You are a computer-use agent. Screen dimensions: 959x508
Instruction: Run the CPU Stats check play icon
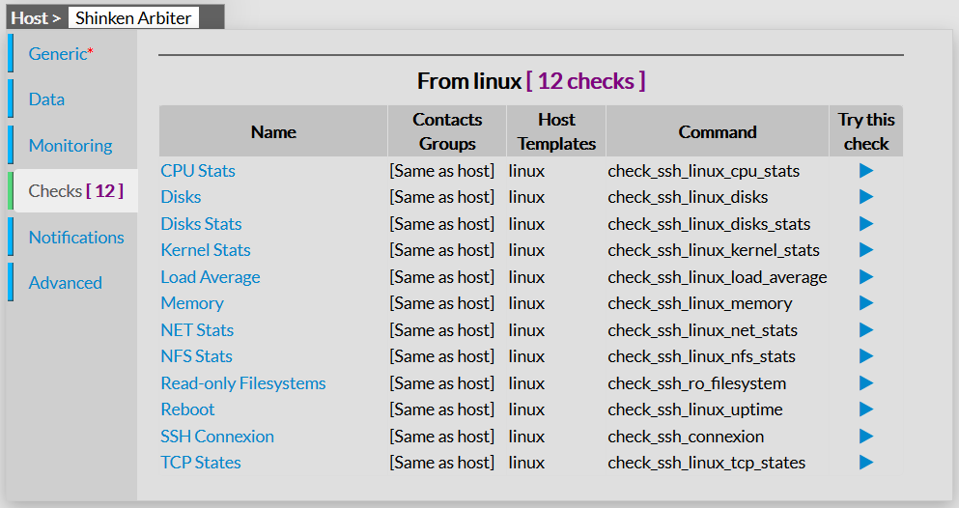[865, 171]
